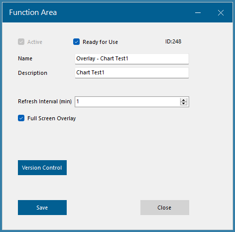
Task: Uncheck the Full Screen Overlay checkbox
Action: 21,118
